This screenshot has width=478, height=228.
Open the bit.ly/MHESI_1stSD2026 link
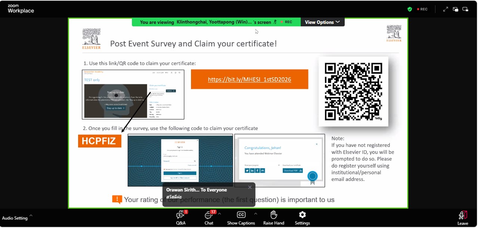pyautogui.click(x=249, y=79)
